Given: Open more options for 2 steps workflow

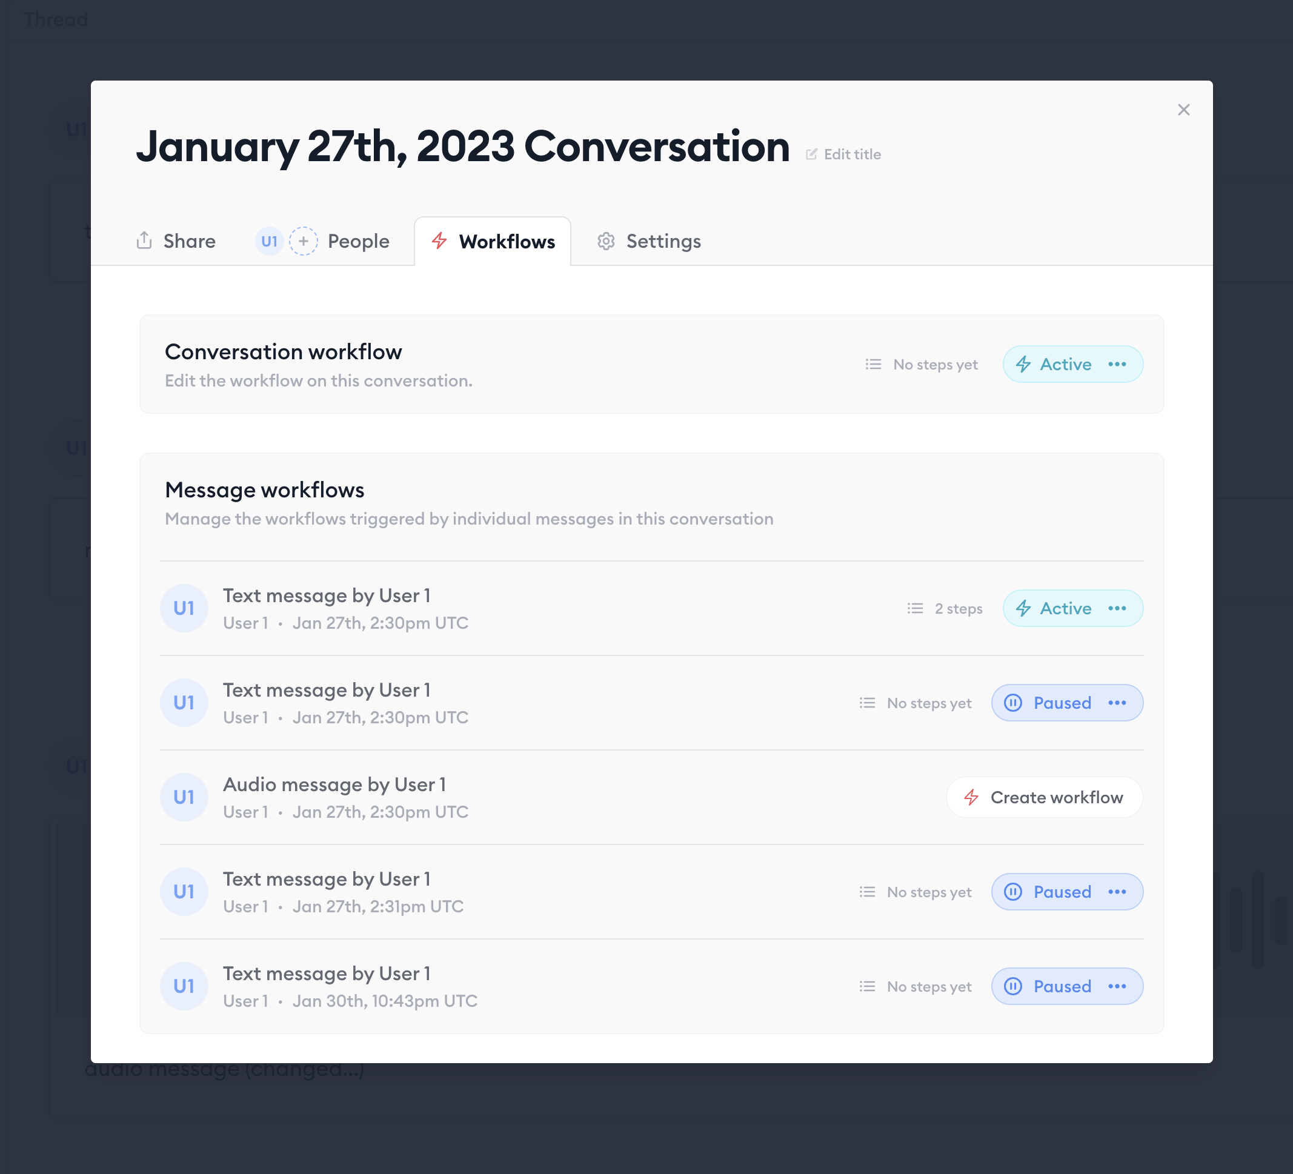Looking at the screenshot, I should [1117, 608].
